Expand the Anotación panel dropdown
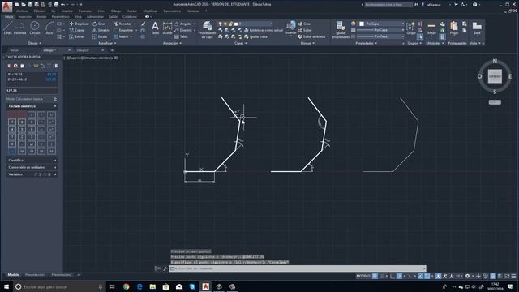519x292 pixels. tap(172, 43)
